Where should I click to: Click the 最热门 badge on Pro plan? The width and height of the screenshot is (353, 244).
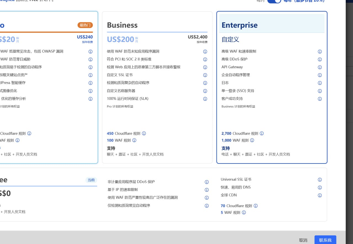[x=85, y=25]
